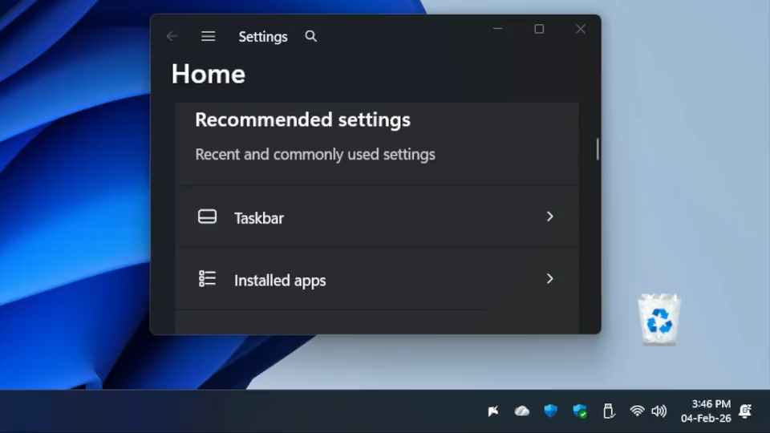Image resolution: width=770 pixels, height=433 pixels.
Task: Expand the Installed apps chevron arrow
Action: [549, 279]
